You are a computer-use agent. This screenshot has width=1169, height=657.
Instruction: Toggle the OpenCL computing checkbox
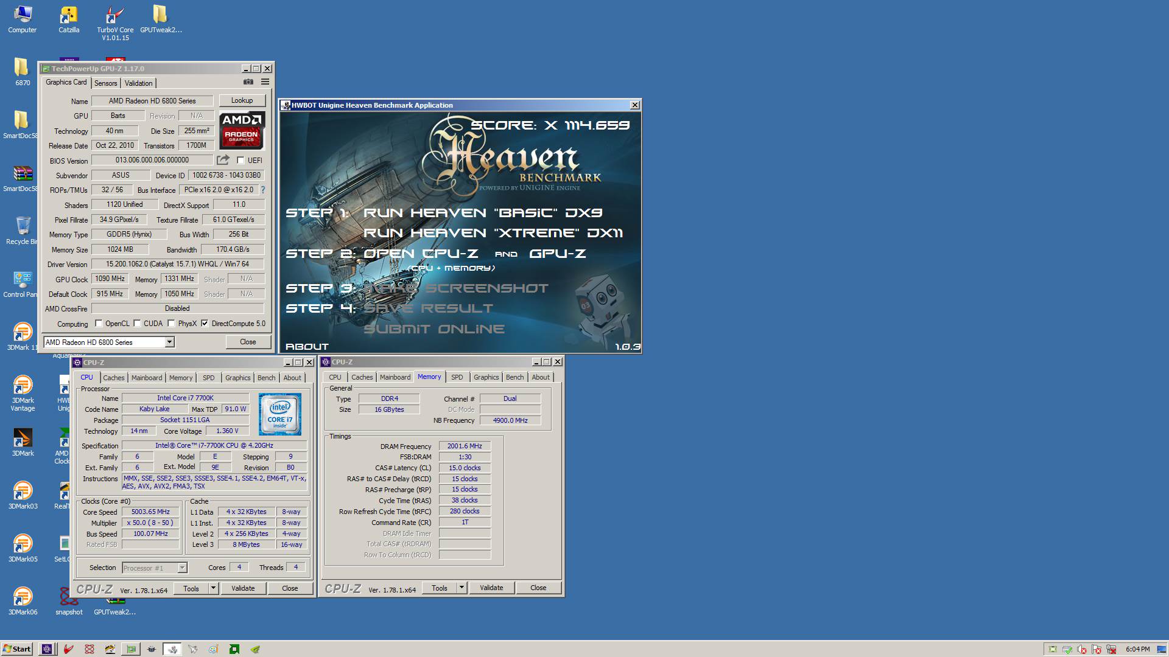(x=99, y=324)
